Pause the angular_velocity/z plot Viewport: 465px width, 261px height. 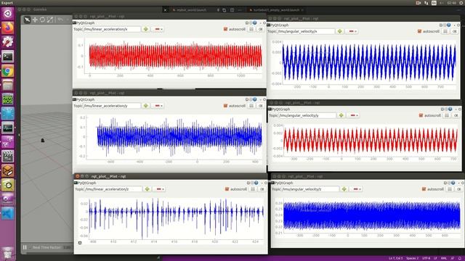pos(450,188)
